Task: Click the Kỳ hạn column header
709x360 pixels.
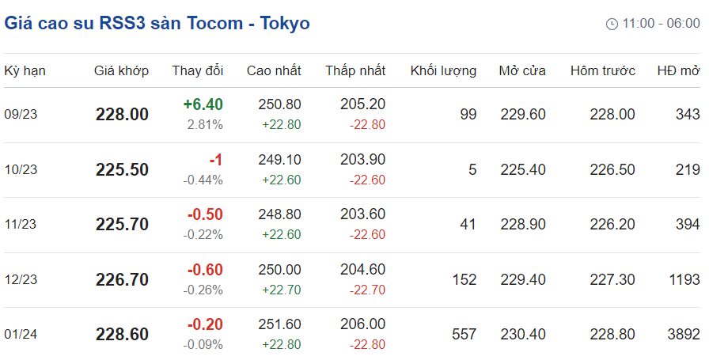Action: (x=25, y=71)
